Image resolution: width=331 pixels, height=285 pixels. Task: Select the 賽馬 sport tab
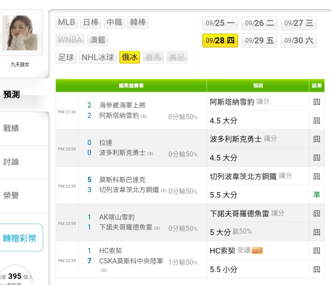click(153, 57)
